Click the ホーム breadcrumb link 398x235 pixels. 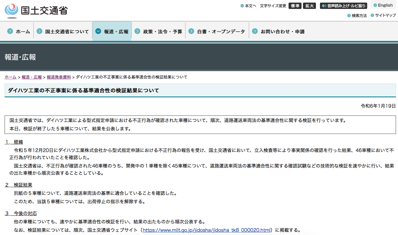click(x=10, y=77)
